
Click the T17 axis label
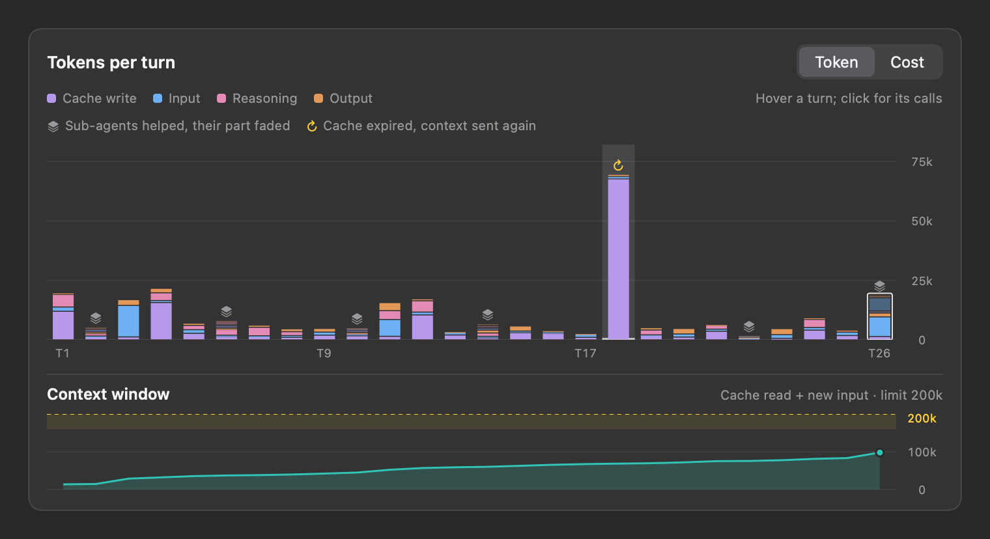point(585,353)
